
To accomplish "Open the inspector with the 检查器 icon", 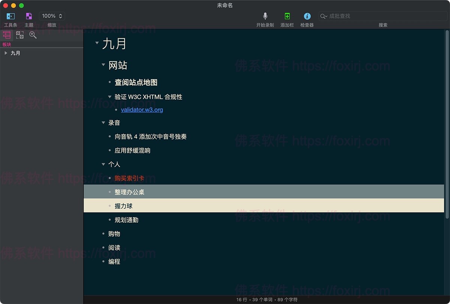I will 307,16.
